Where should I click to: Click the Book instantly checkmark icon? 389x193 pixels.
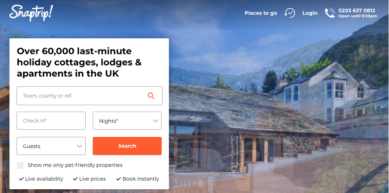click(x=119, y=179)
